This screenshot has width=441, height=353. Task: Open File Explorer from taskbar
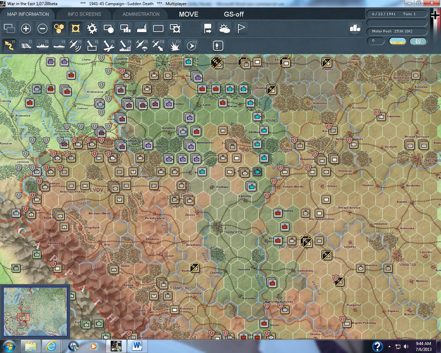tap(31, 346)
